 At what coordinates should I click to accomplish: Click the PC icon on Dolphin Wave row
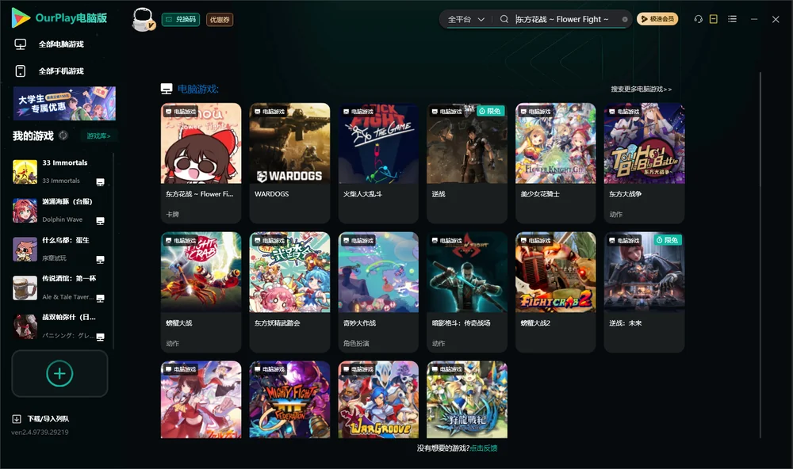[100, 221]
